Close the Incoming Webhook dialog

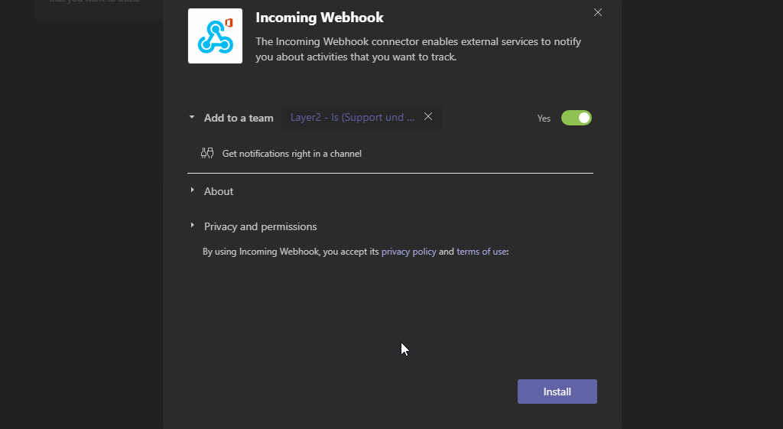click(x=598, y=12)
